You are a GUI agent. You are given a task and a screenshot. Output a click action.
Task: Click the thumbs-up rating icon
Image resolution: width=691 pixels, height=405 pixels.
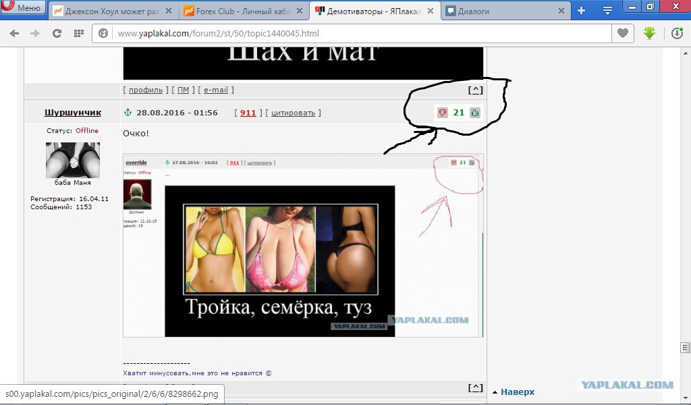475,113
